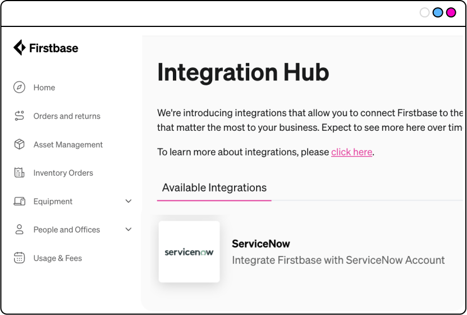Open Asset Management in sidebar
Image resolution: width=467 pixels, height=315 pixels.
(x=68, y=144)
